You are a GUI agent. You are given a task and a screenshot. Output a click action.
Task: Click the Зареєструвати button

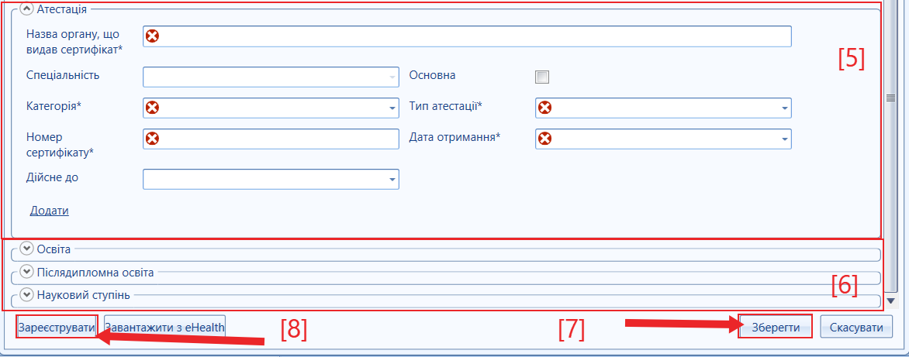(57, 328)
